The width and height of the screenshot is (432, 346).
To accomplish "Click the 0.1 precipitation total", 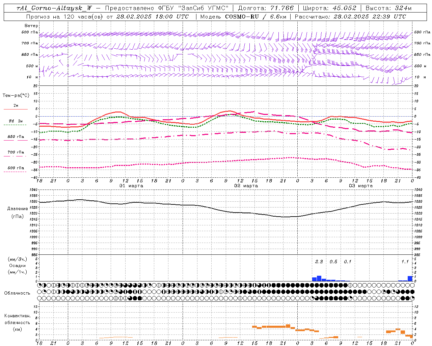I will [348, 262].
